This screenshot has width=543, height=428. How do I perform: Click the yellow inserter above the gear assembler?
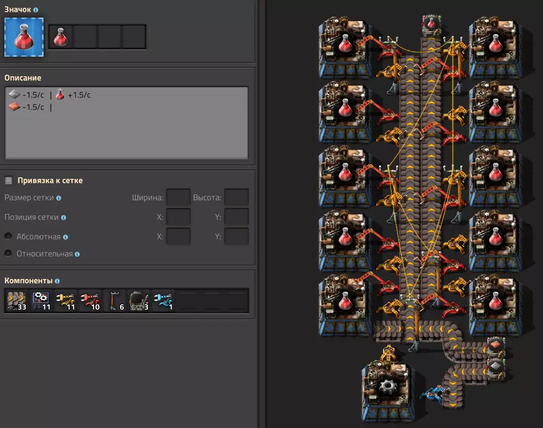(388, 355)
